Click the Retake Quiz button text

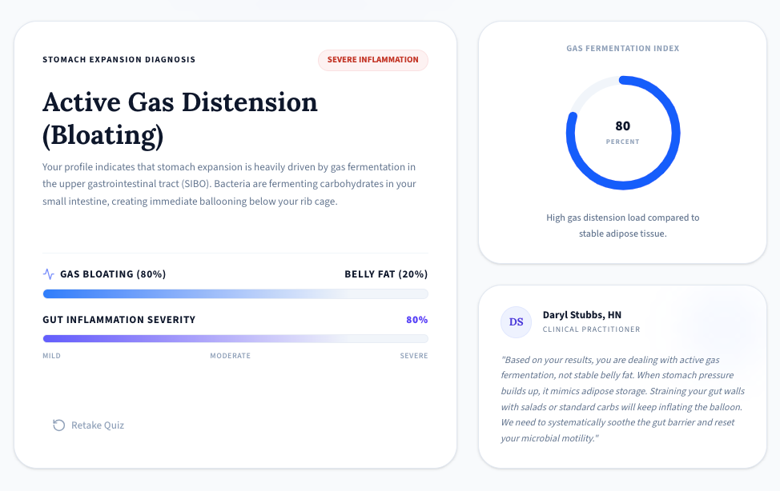(98, 425)
